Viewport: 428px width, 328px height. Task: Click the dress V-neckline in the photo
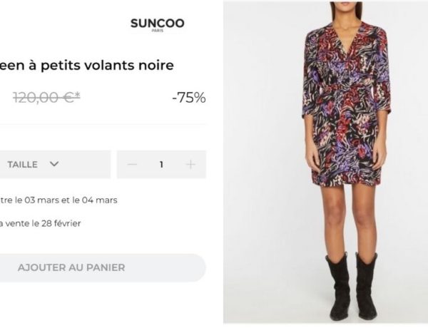(346, 39)
